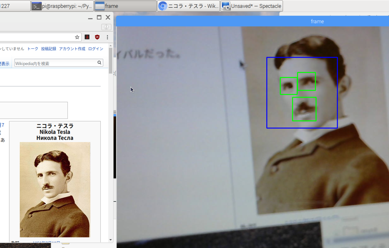Click the frame window title bar
The height and width of the screenshot is (248, 389).
click(x=253, y=21)
